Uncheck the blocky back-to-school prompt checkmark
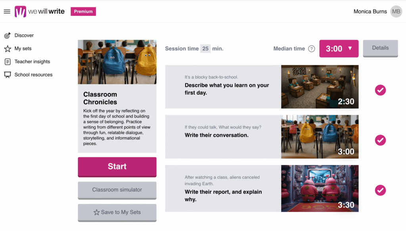The image size is (406, 231). (380, 90)
